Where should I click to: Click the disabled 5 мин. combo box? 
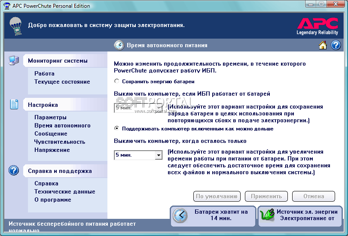click(x=138, y=108)
